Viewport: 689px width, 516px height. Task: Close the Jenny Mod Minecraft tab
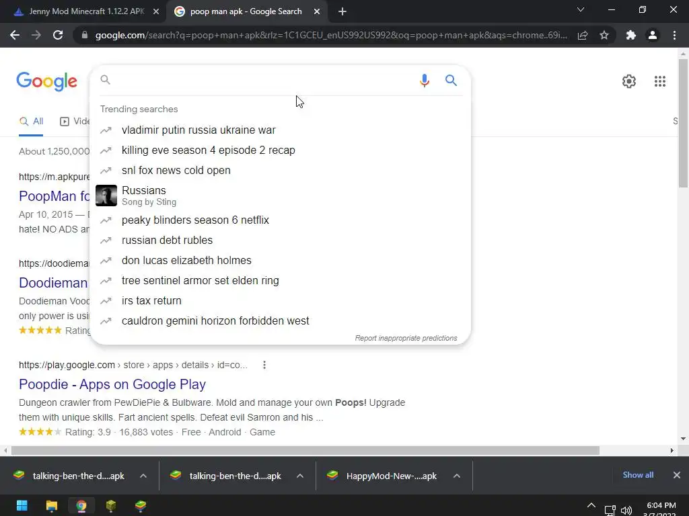pos(156,11)
